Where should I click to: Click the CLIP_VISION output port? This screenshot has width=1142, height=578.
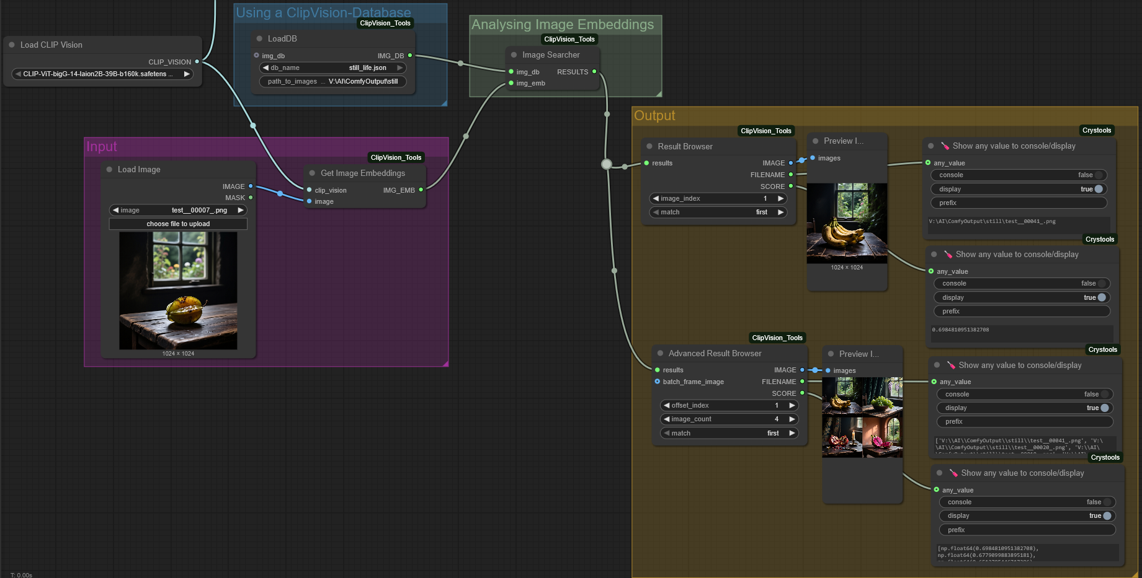[x=197, y=61]
